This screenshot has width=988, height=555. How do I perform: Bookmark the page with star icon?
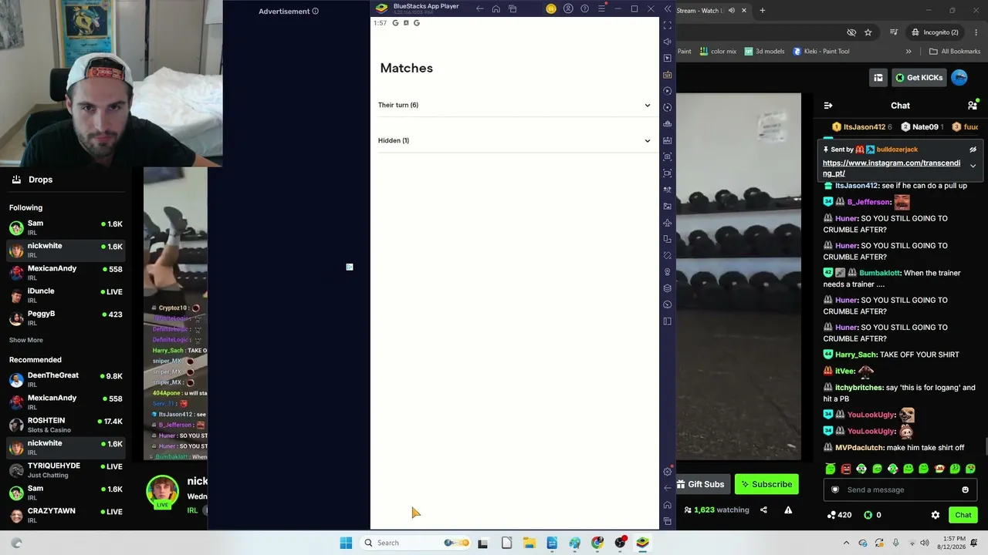(x=868, y=32)
